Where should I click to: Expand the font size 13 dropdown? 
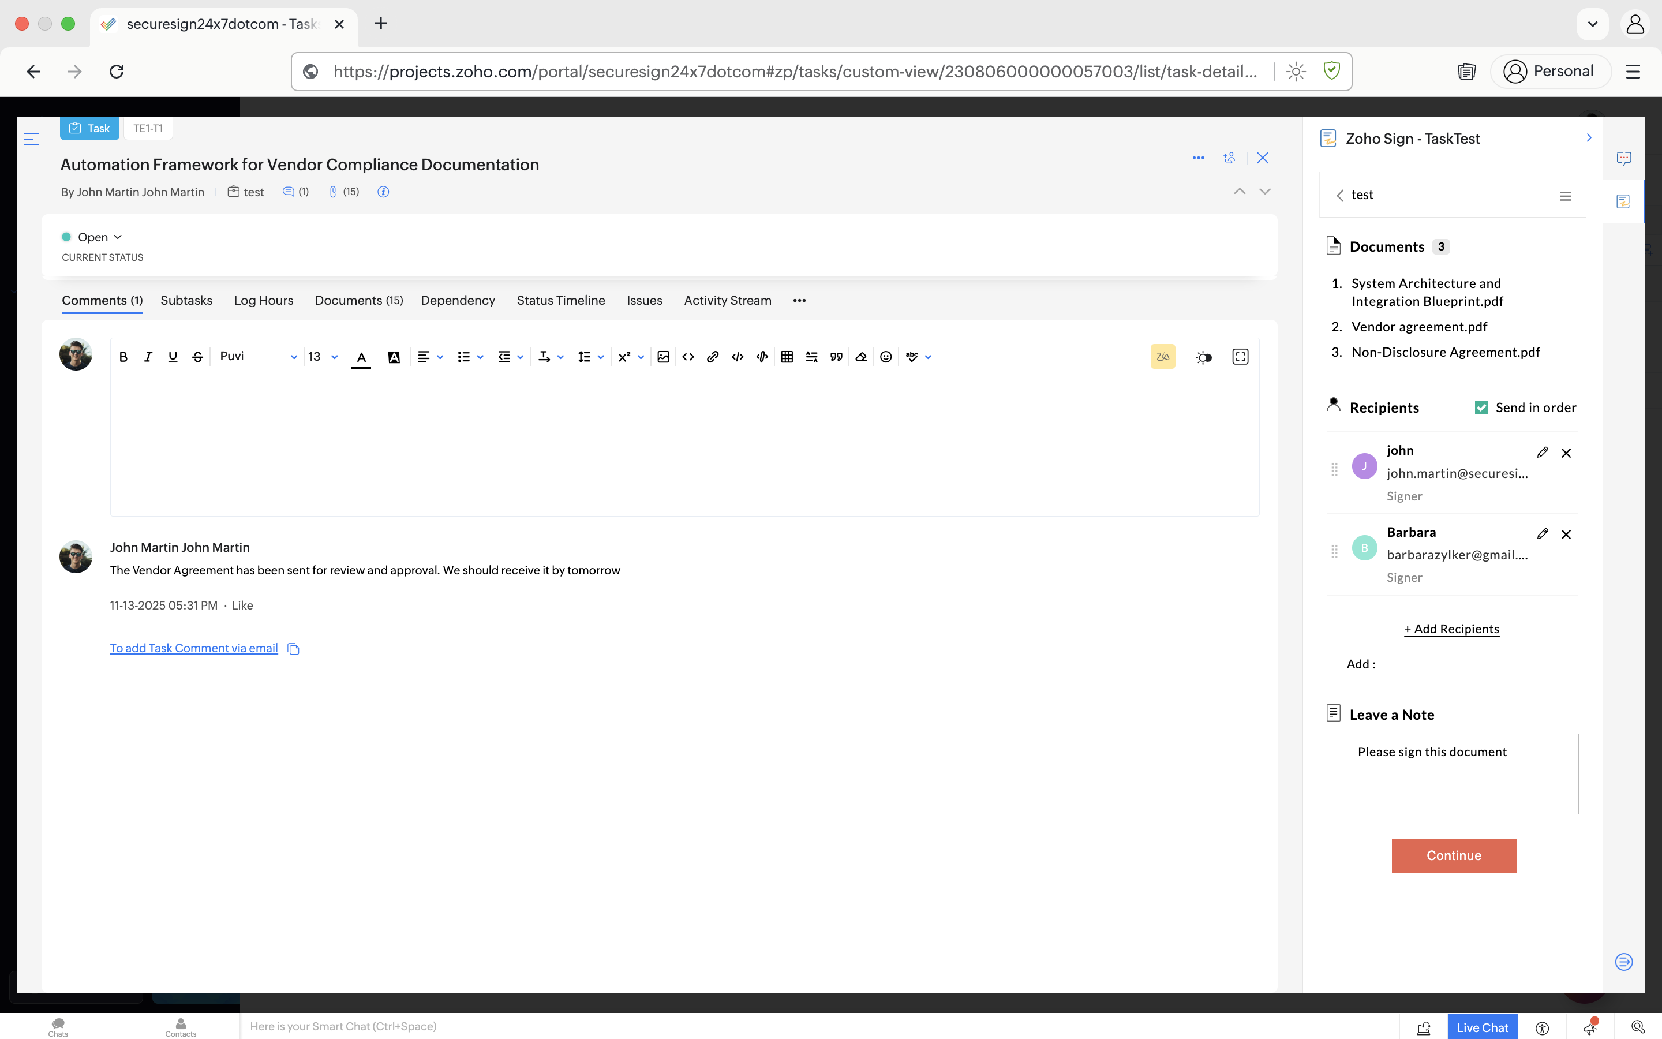click(323, 357)
